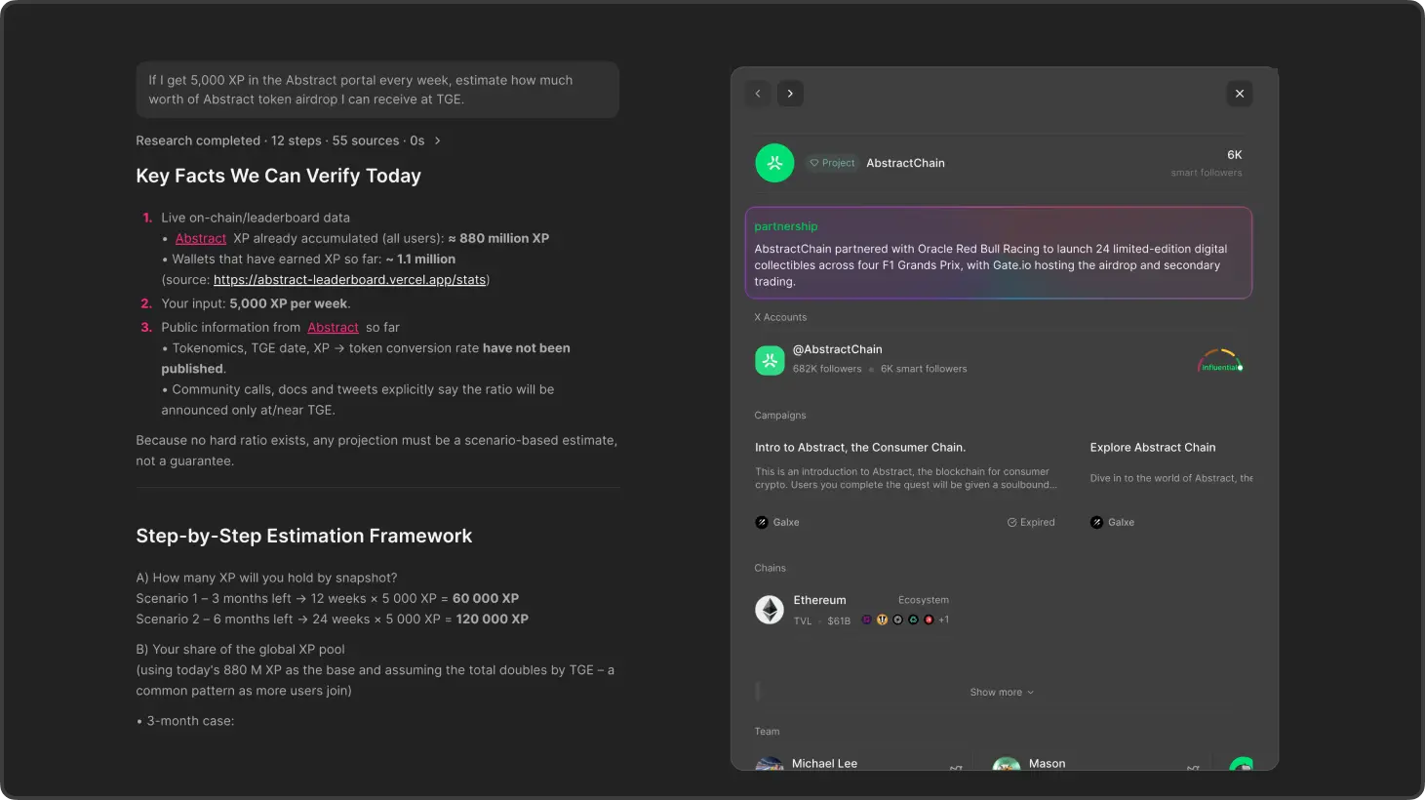
Task: Click the green AbstractChain project logo
Action: [x=774, y=163]
